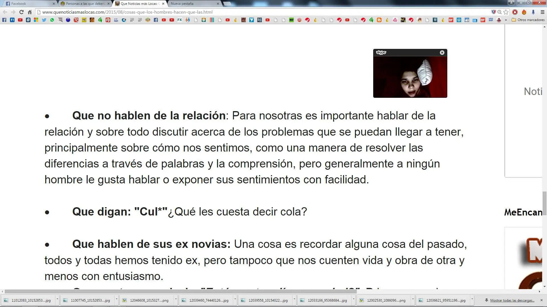Click the horizontal scrollbar thumb
This screenshot has width=547, height=307.
[x=181, y=291]
